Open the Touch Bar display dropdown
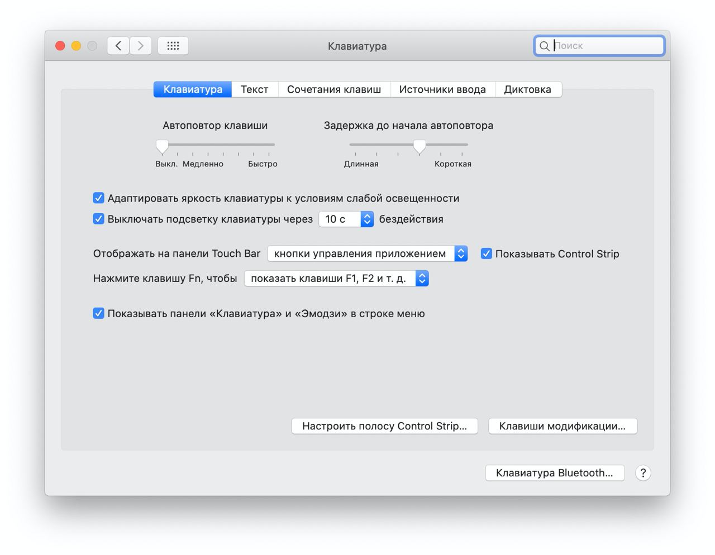 [368, 253]
